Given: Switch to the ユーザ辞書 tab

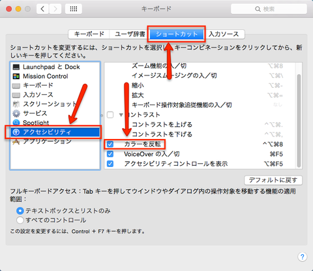Looking at the screenshot, I should click(x=130, y=34).
